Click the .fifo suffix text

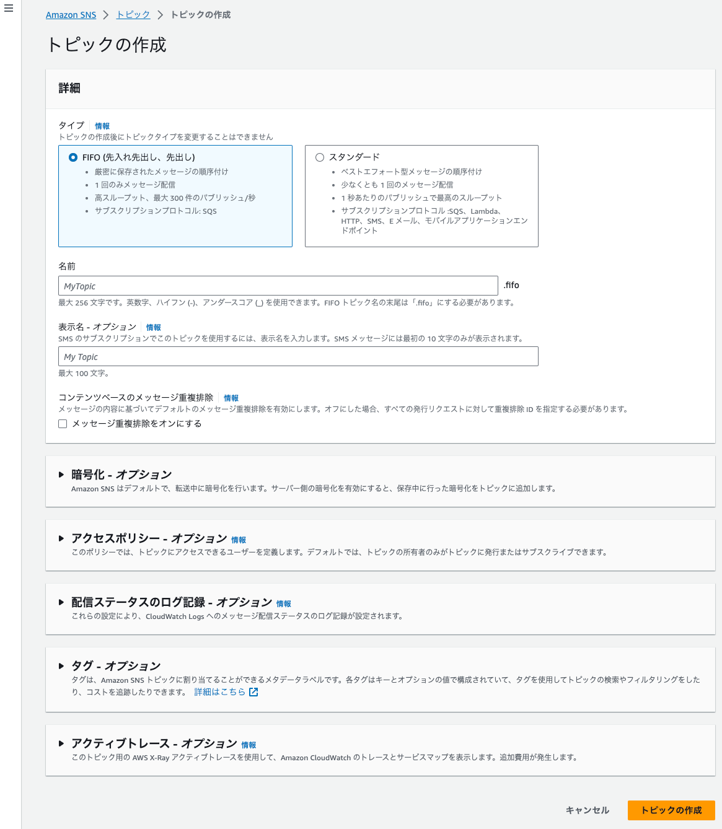click(511, 285)
